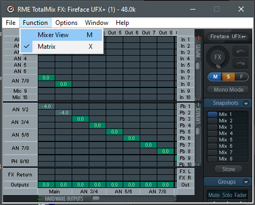Click the 0.0 cell in Pb 3 row

point(80,119)
